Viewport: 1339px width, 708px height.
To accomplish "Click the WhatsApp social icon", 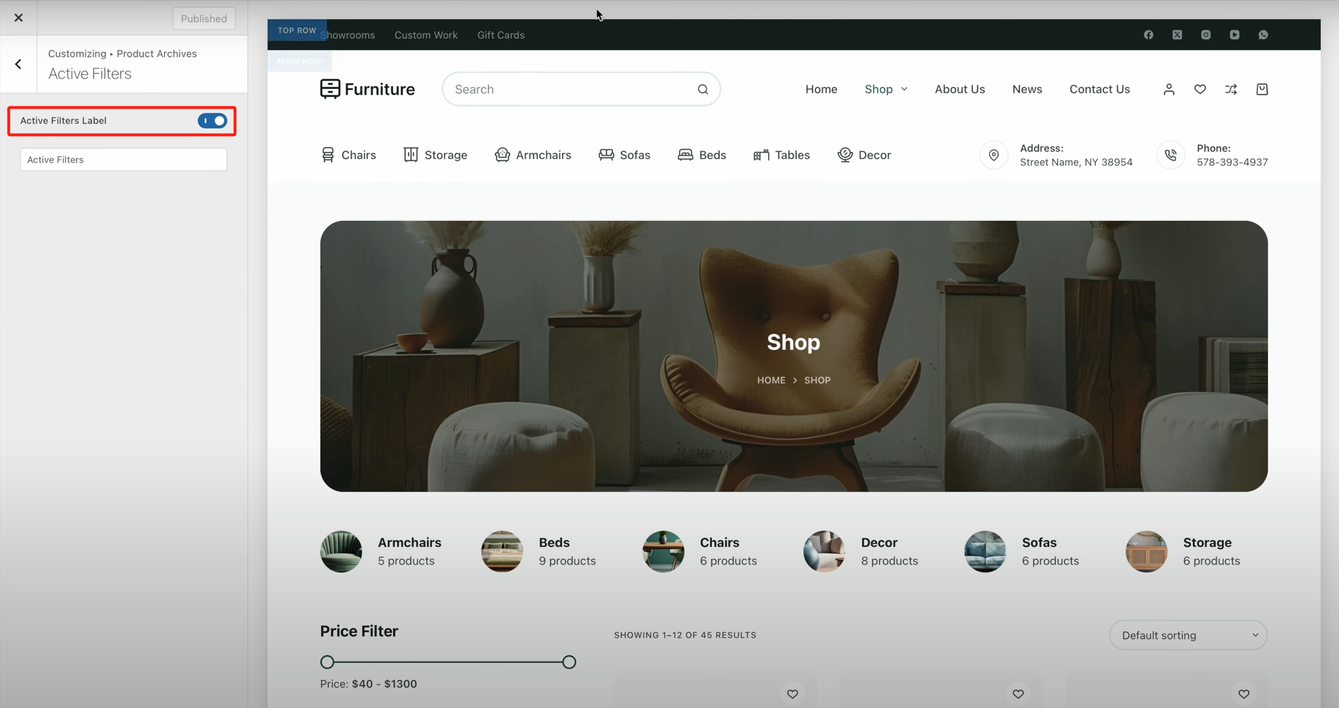I will [x=1263, y=35].
